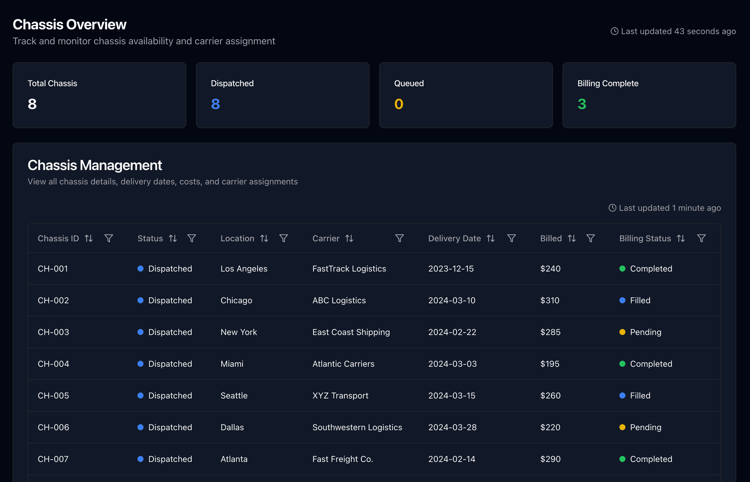Filter the Billed column
This screenshot has height=482, width=750.
click(591, 239)
